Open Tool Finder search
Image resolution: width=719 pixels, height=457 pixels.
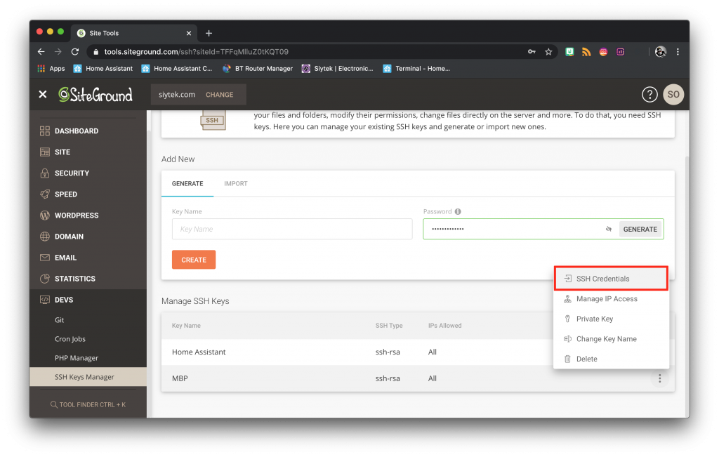click(x=88, y=405)
